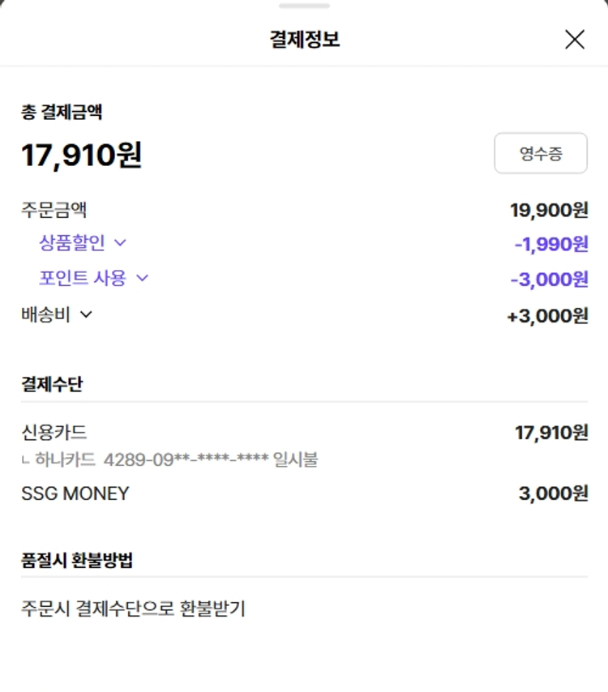608x692 pixels.
Task: Click the -3,000원 point usage amount
Action: 549,280
